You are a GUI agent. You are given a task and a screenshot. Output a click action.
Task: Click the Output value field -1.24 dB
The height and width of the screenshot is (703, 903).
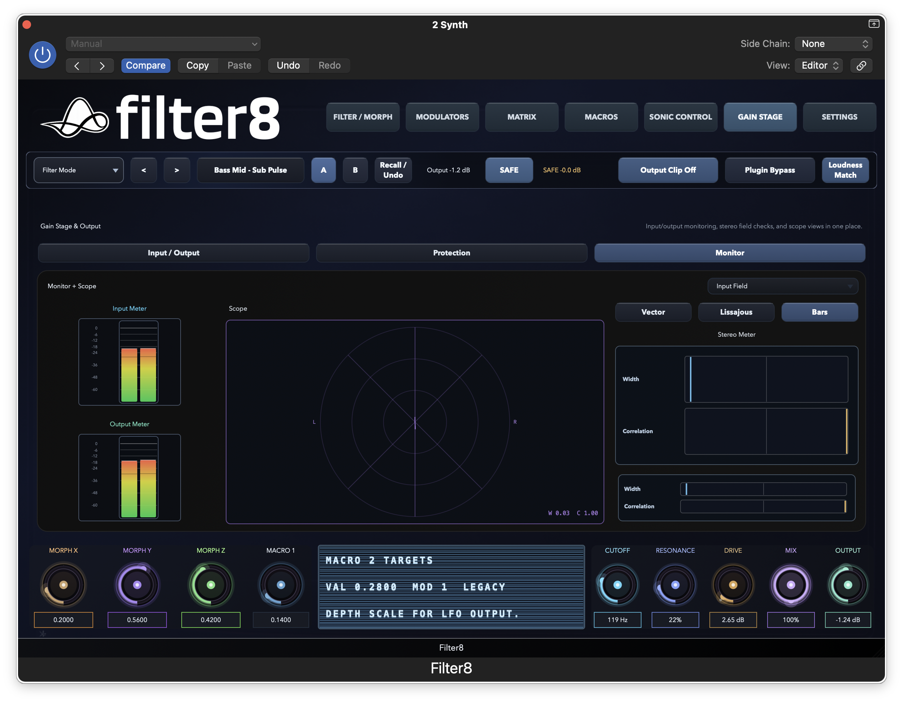pyautogui.click(x=848, y=620)
